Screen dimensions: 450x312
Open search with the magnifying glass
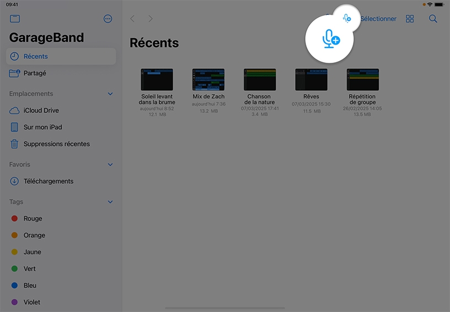[x=433, y=19]
